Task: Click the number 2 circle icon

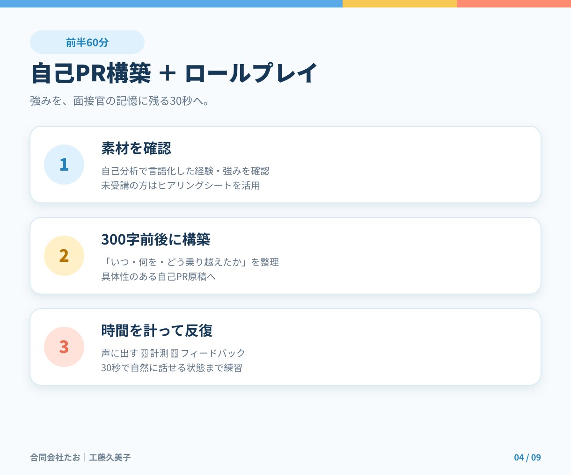Action: [x=64, y=256]
